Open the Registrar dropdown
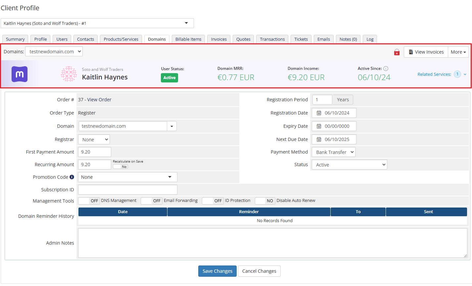 94,140
